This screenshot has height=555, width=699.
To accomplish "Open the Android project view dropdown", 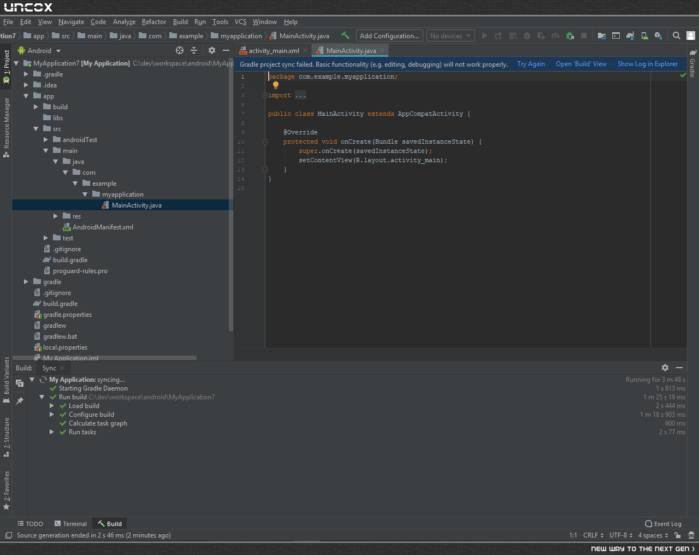I will [39, 51].
